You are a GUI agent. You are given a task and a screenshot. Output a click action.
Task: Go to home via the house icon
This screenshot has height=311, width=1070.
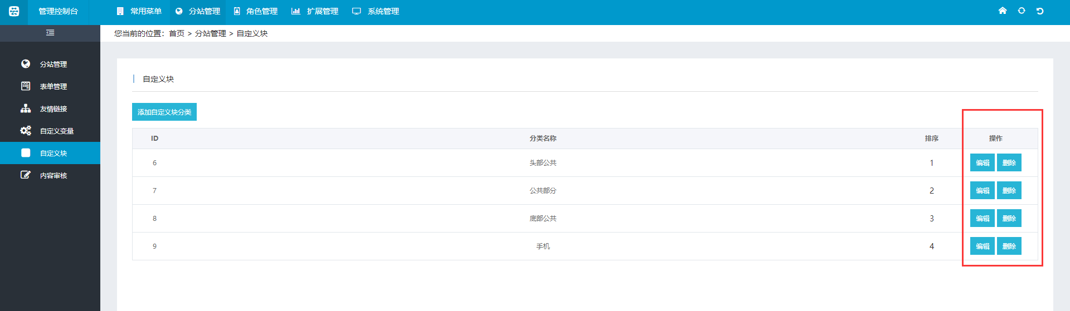(x=1003, y=11)
